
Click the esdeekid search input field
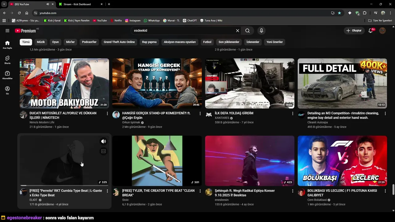[x=184, y=31]
